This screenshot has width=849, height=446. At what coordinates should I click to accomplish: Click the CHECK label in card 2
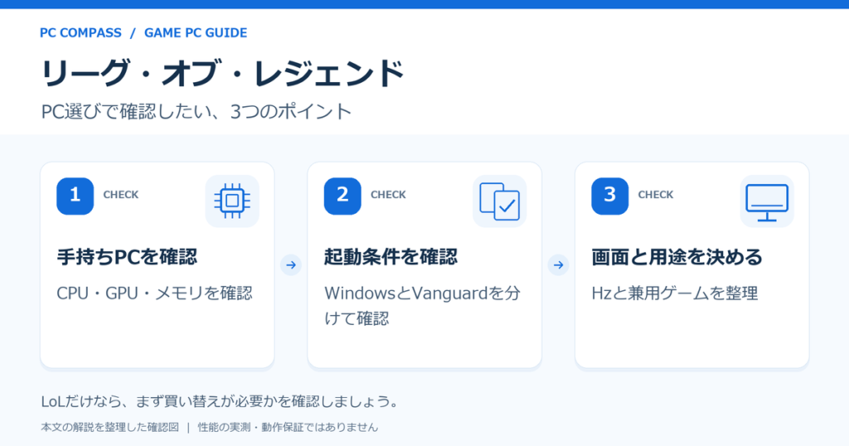pos(388,195)
